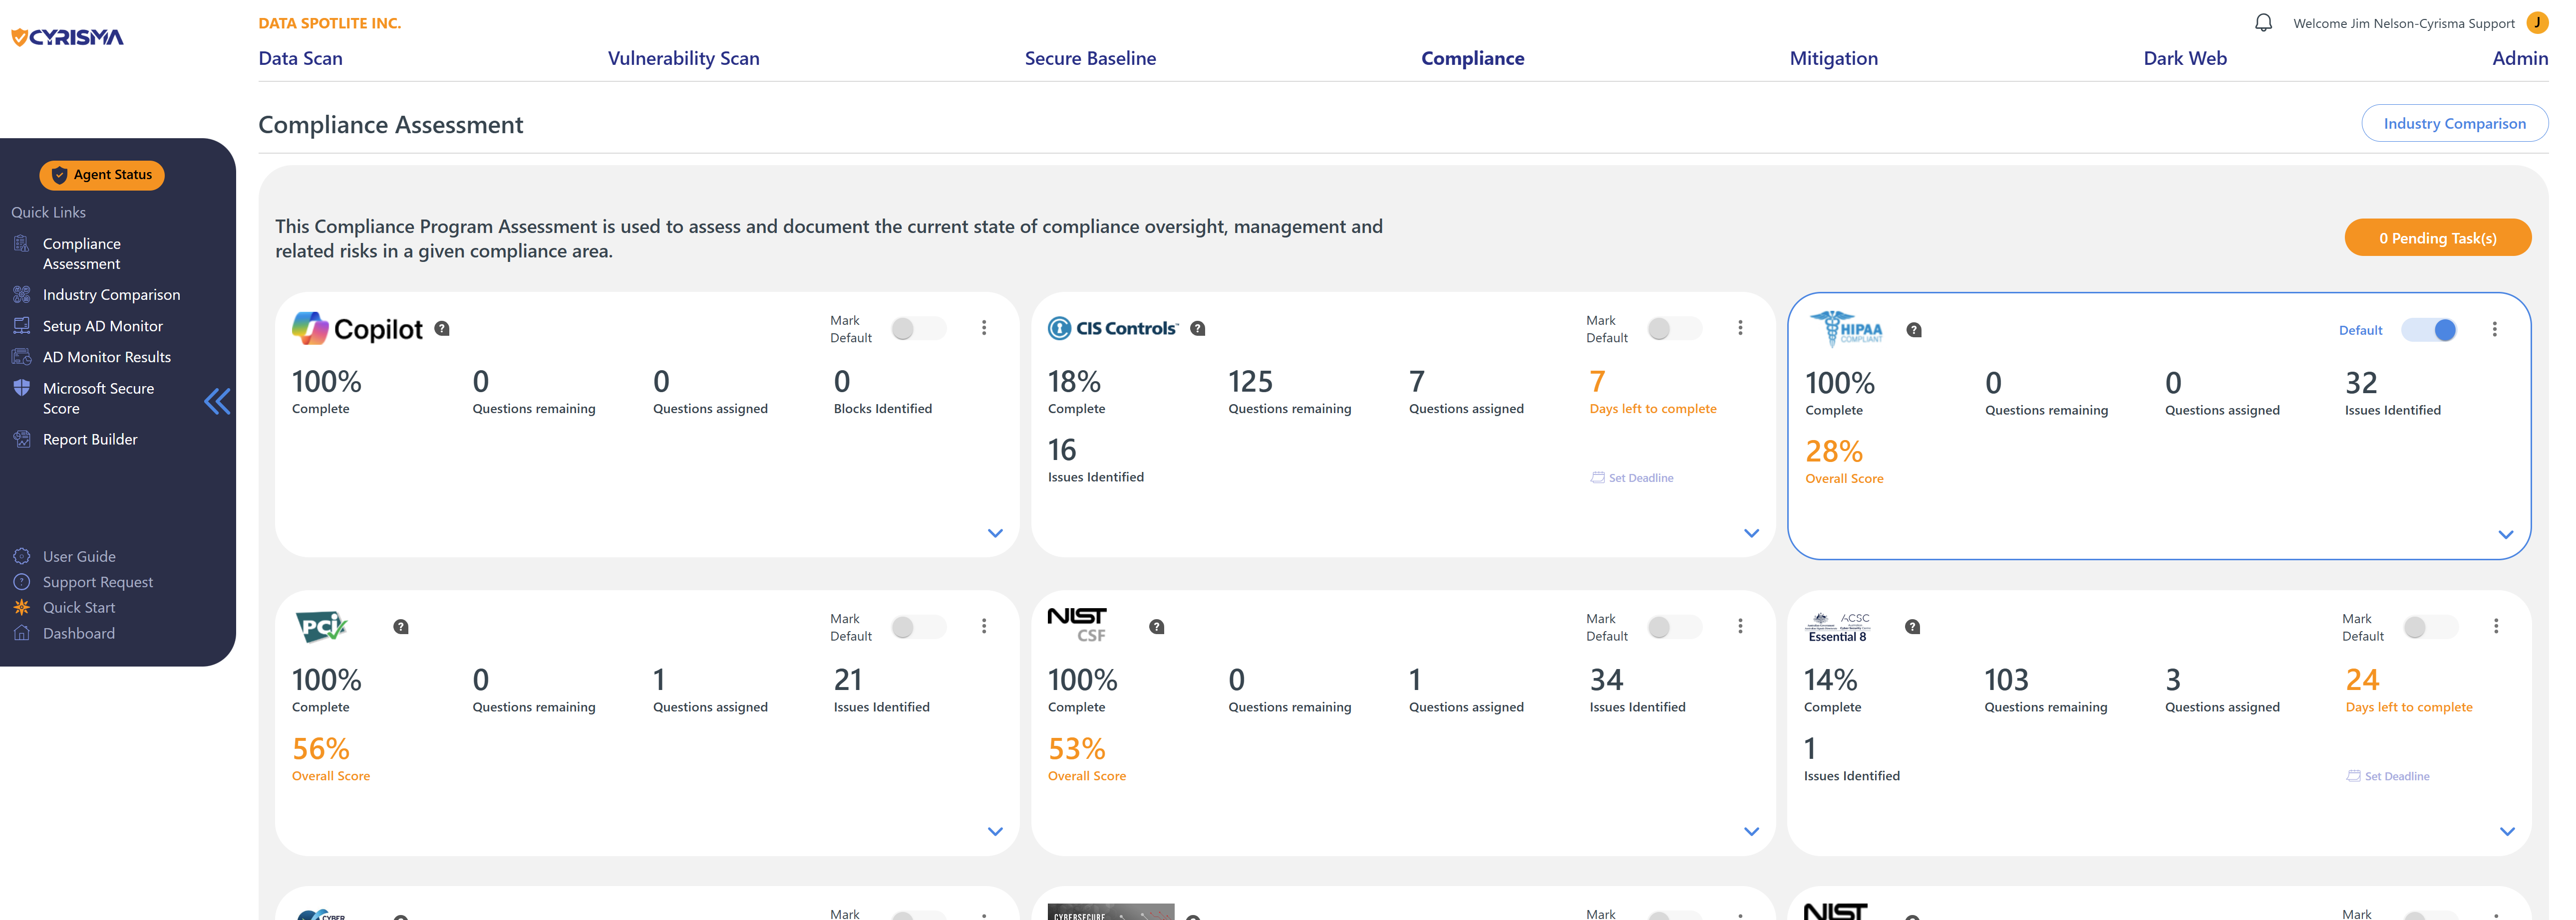The width and height of the screenshot is (2576, 920).
Task: Select the Compliance tab
Action: pos(1473,58)
